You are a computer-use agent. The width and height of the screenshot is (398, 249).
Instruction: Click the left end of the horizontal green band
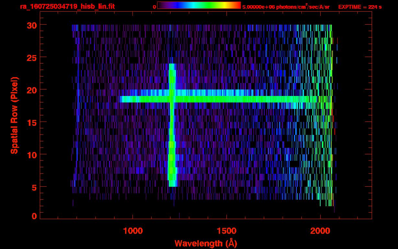(x=123, y=99)
